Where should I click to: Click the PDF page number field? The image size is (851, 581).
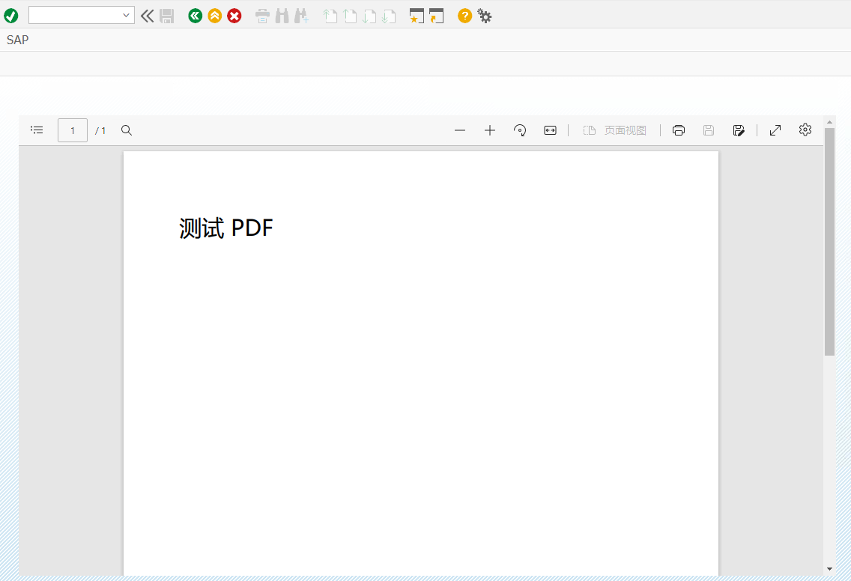73,130
